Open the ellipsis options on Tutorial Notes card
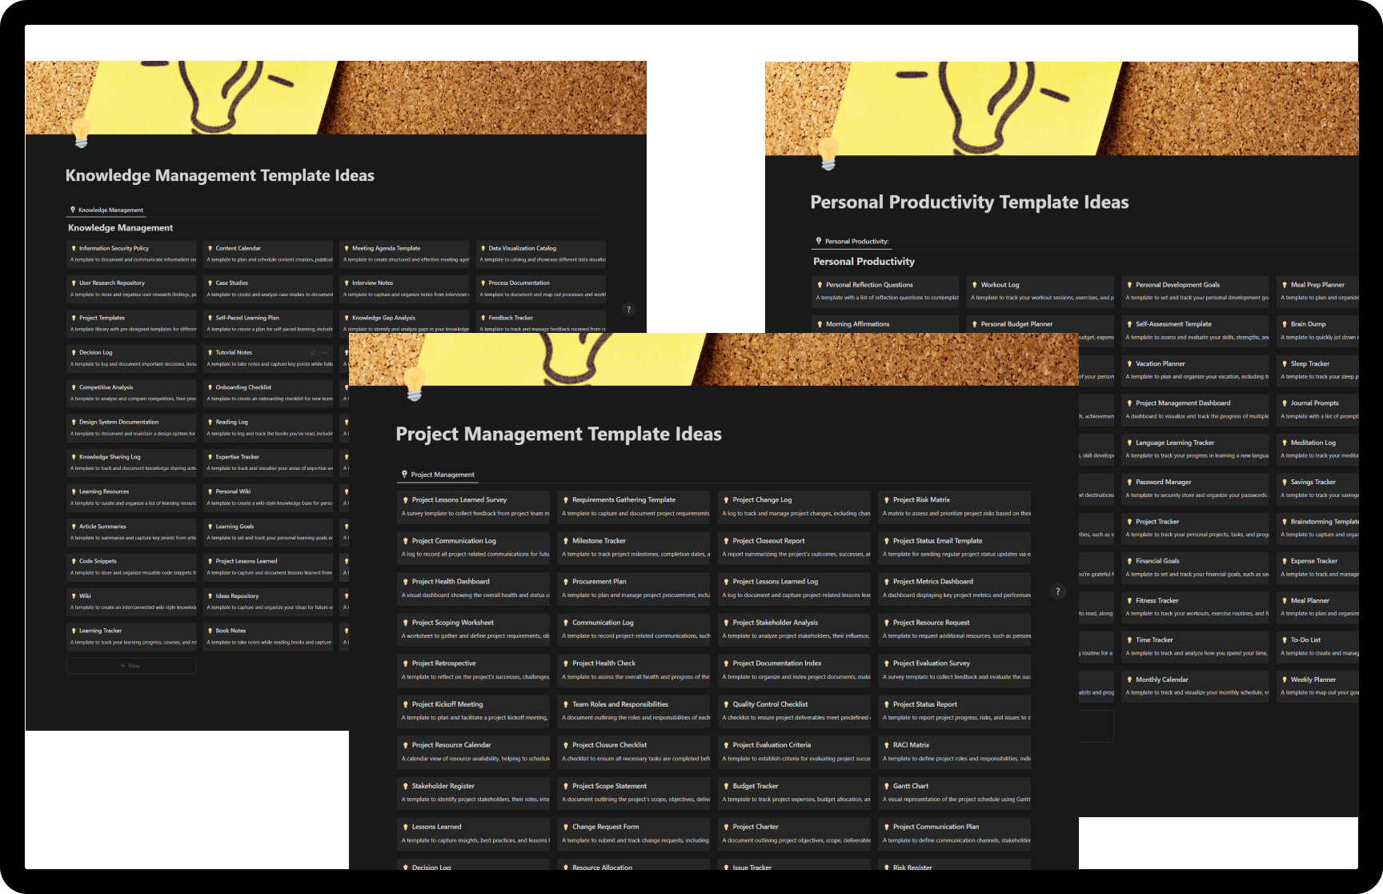The height and width of the screenshot is (894, 1383). (x=325, y=353)
